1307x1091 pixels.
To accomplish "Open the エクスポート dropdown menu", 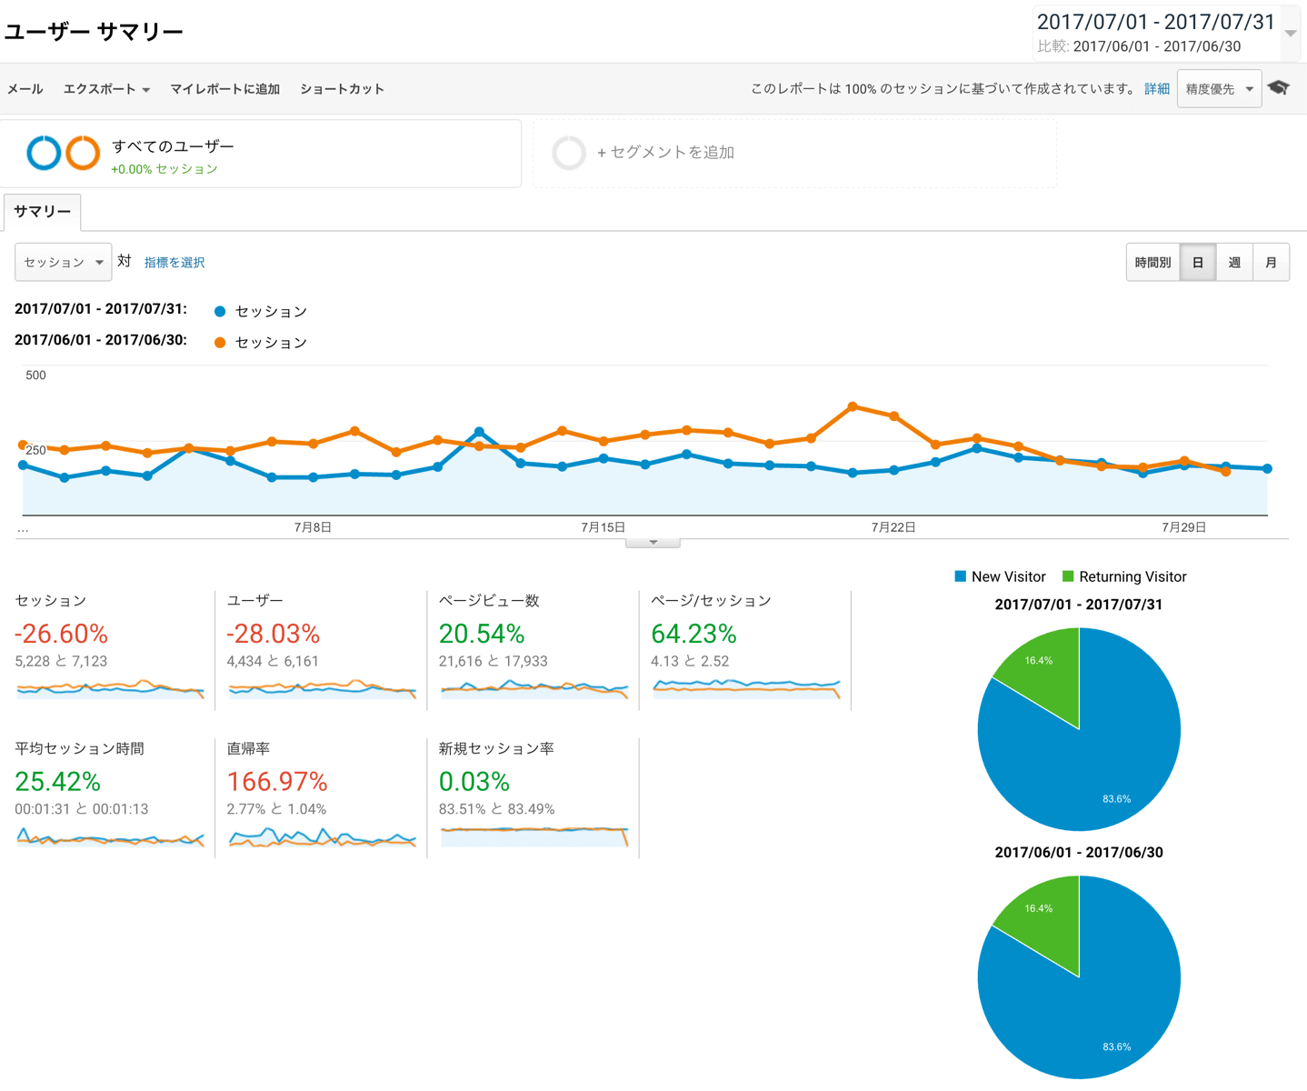I will [106, 89].
